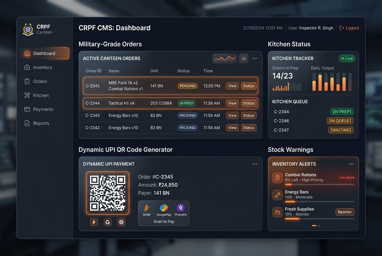This screenshot has width=382, height=256.
Task: Click the PENDING status badge
Action: coord(188,86)
